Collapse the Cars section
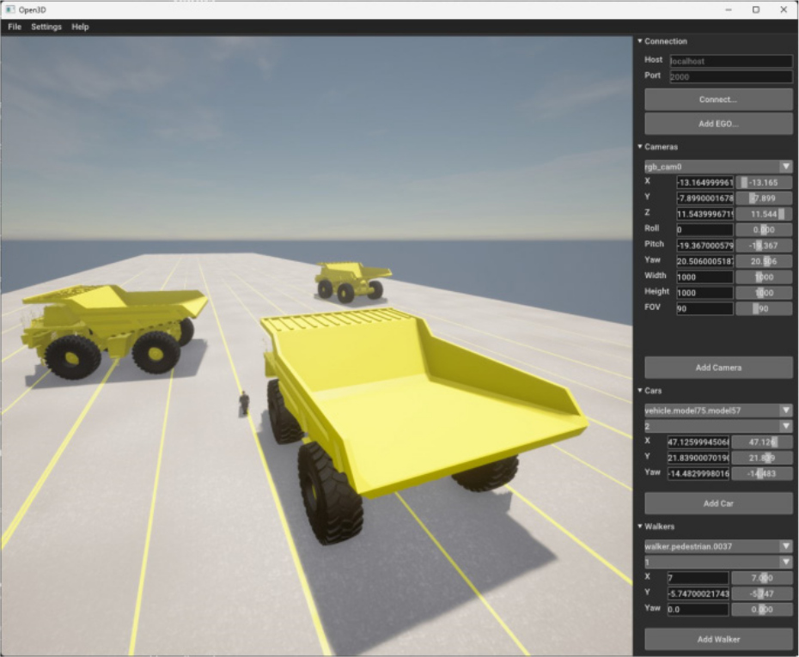799x657 pixels. click(x=640, y=391)
